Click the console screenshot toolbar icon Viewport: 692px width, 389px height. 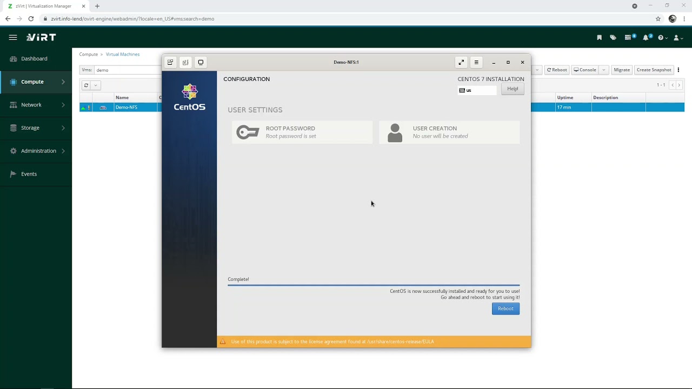coord(170,62)
